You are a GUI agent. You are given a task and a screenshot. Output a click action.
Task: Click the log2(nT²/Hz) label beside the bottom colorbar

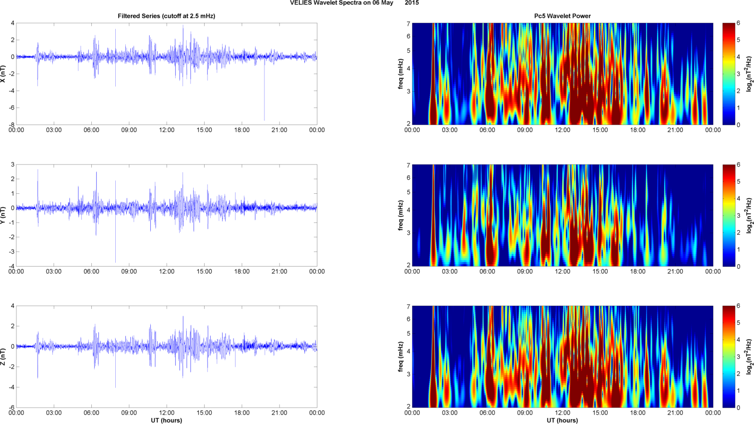coord(750,357)
